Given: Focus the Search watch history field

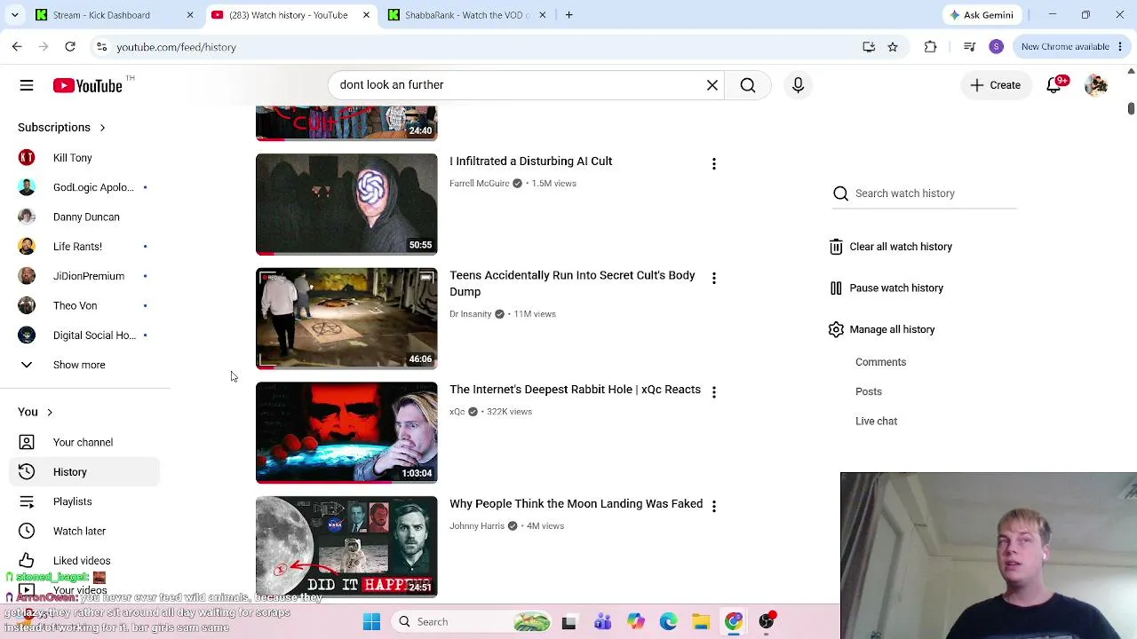Looking at the screenshot, I should [x=924, y=193].
